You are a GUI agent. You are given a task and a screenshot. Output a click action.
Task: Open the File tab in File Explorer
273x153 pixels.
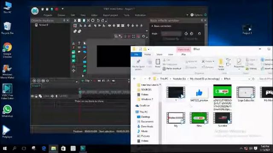click(x=136, y=54)
